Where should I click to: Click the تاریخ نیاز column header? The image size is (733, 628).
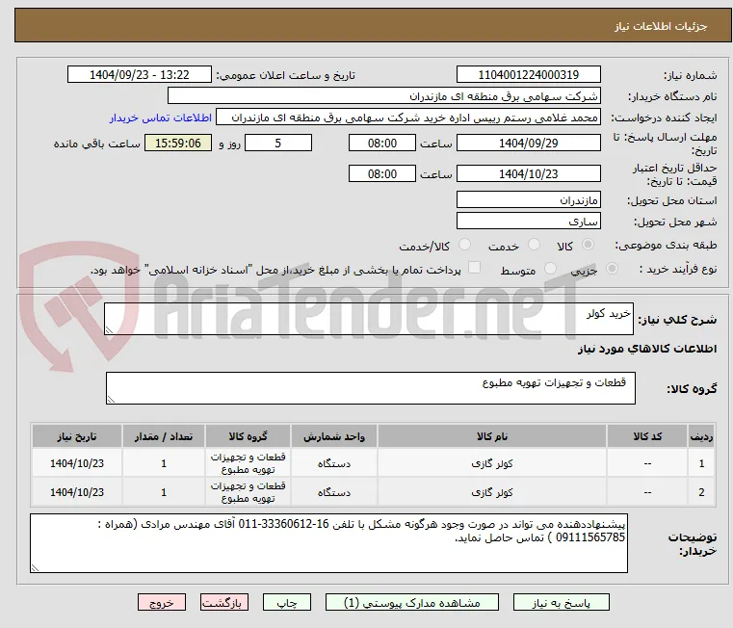click(77, 435)
